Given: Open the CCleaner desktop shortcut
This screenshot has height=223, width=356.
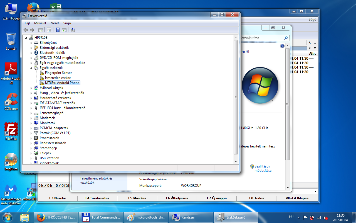Looking at the screenshot, I should pyautogui.click(x=11, y=101).
